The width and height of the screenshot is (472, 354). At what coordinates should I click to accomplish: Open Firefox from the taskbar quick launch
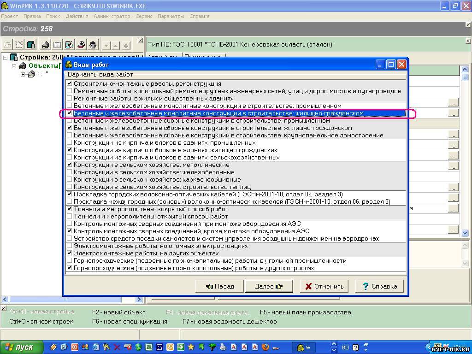265,347
